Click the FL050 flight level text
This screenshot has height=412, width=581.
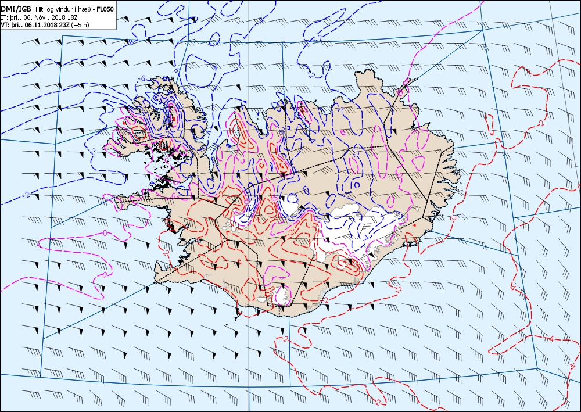point(105,10)
